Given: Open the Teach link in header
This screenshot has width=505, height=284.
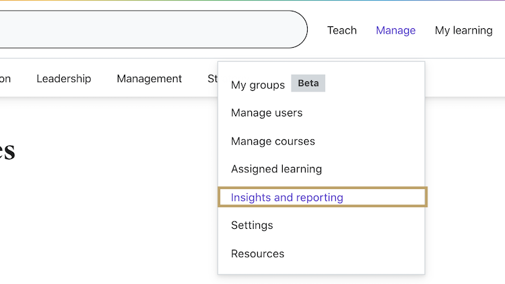Looking at the screenshot, I should pyautogui.click(x=341, y=30).
